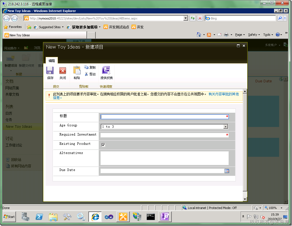
Task: Click the Refresh page icon
Action: tap(192, 18)
